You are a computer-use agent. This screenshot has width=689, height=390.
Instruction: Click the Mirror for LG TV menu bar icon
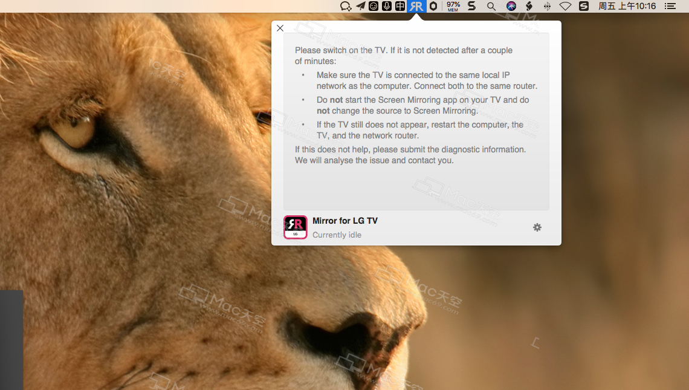pos(416,6)
